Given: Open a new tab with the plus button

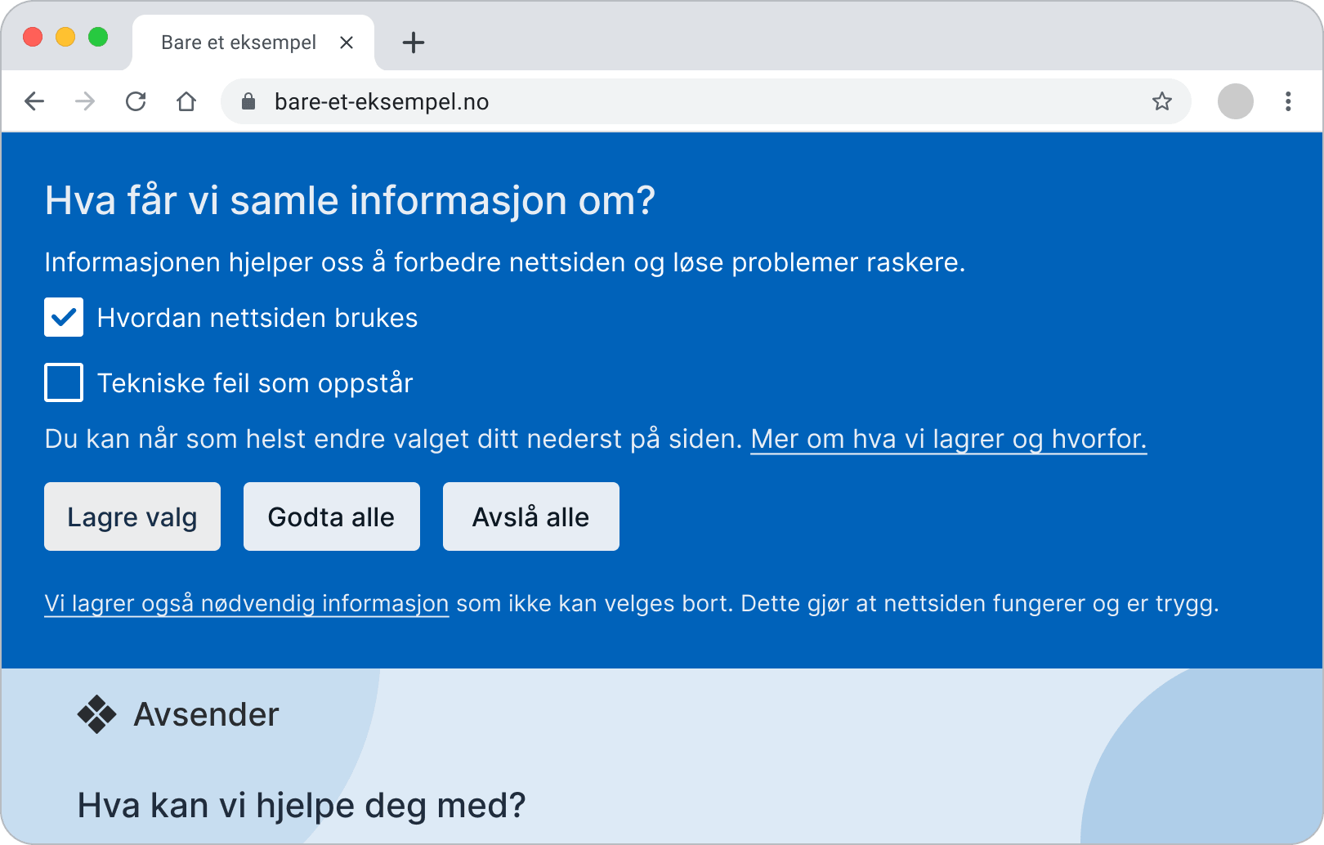Looking at the screenshot, I should 414,42.
